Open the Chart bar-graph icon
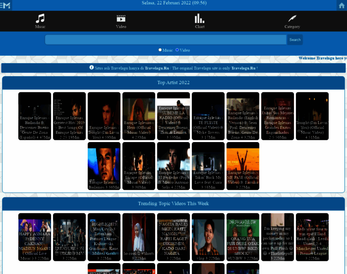Screen dimensions: 347x274 (200, 19)
